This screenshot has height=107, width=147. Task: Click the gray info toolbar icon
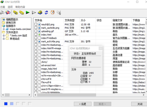tap(59, 13)
